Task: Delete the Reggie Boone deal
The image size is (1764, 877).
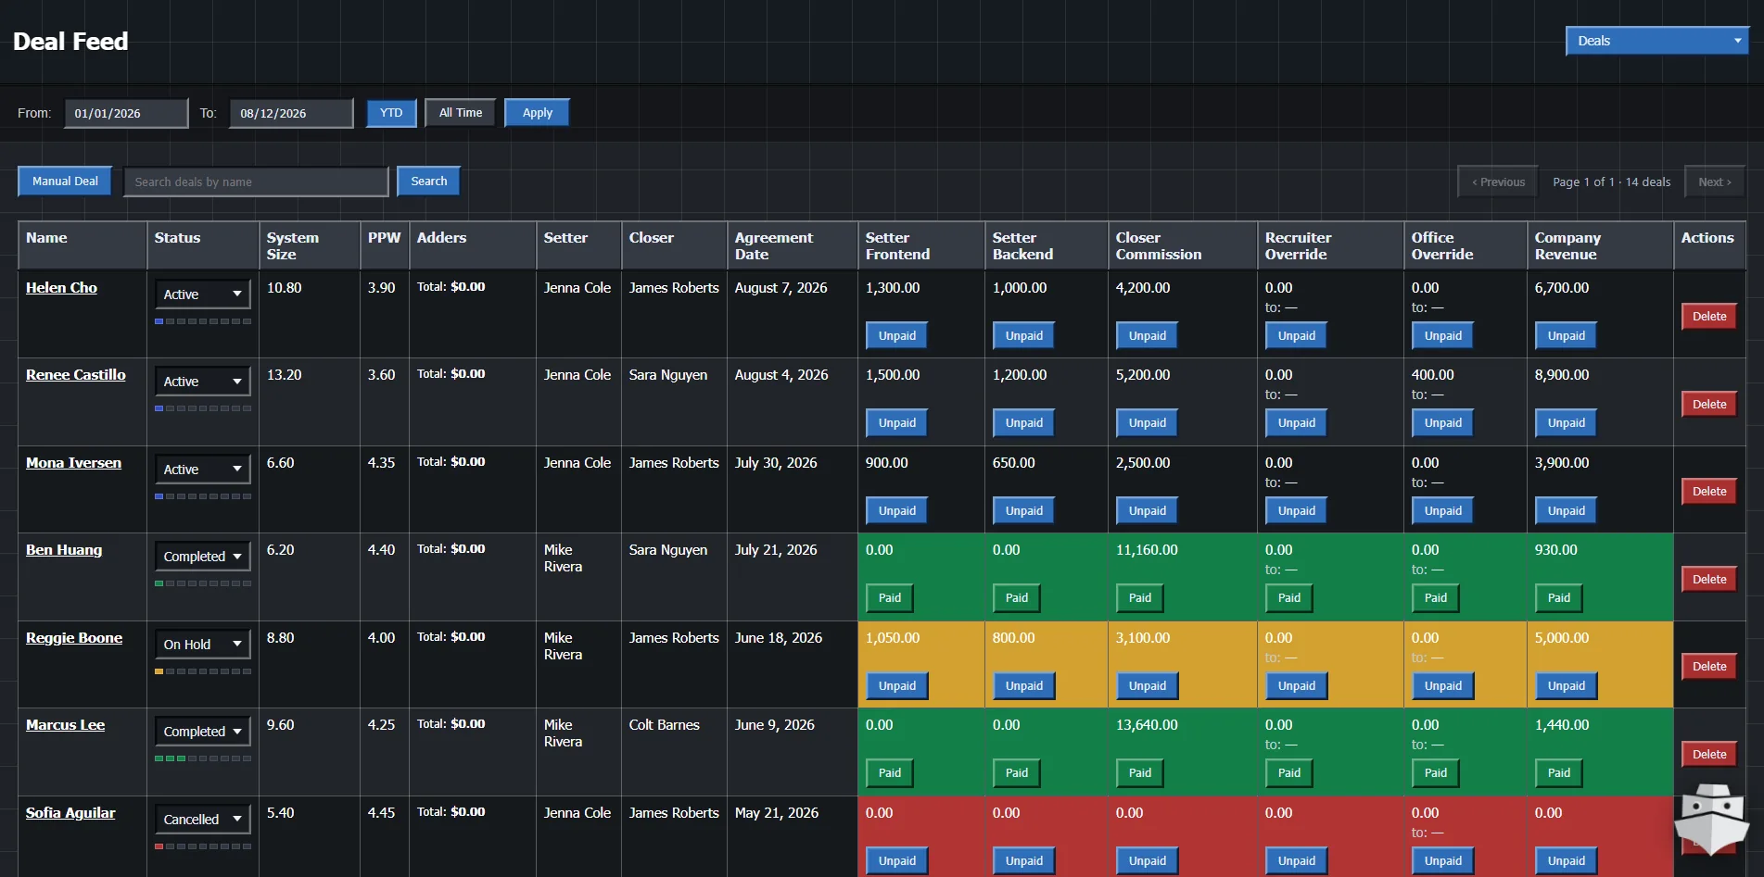Action: [x=1709, y=667]
